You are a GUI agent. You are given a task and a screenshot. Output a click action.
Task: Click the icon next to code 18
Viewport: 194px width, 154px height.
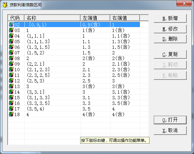[x=11, y=114]
